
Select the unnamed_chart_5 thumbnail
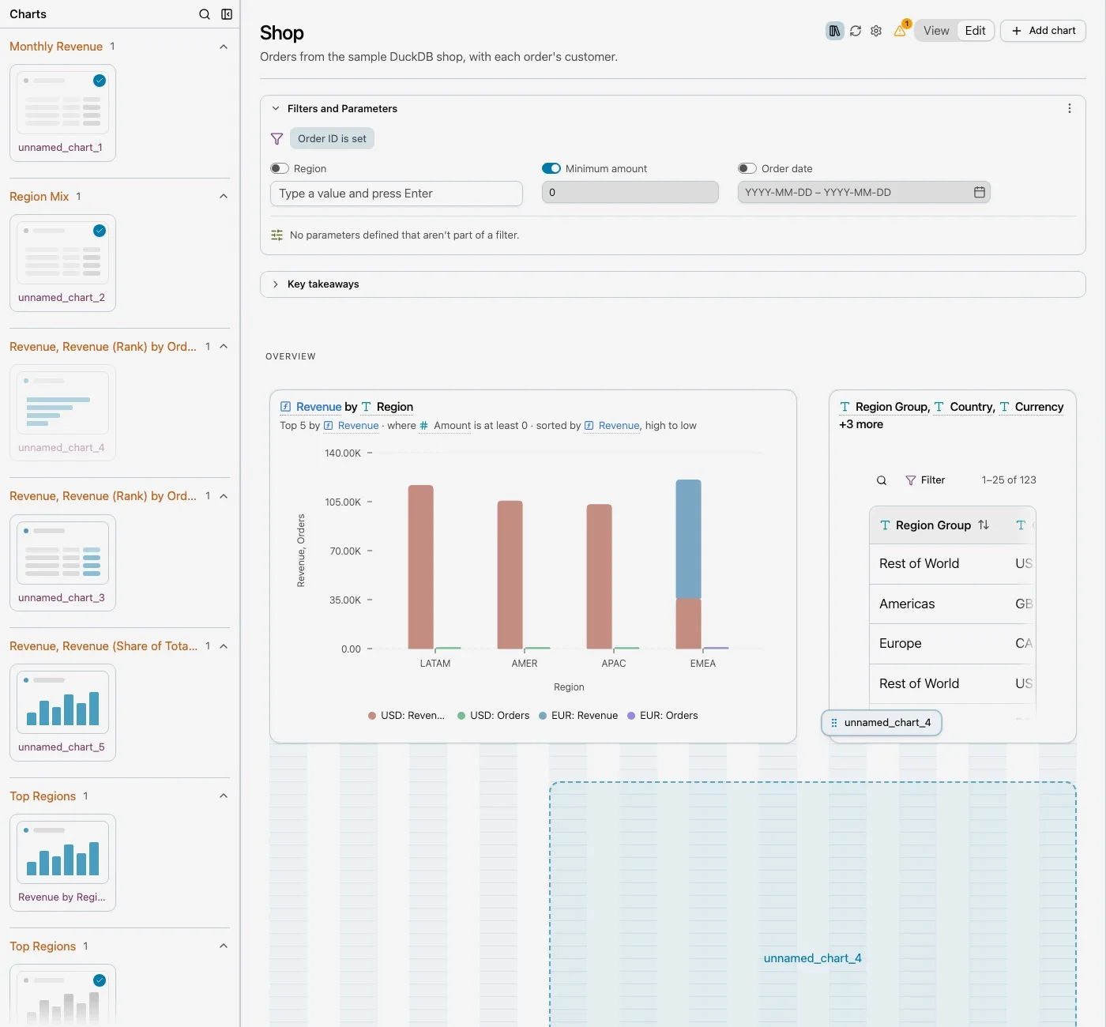pyautogui.click(x=62, y=713)
